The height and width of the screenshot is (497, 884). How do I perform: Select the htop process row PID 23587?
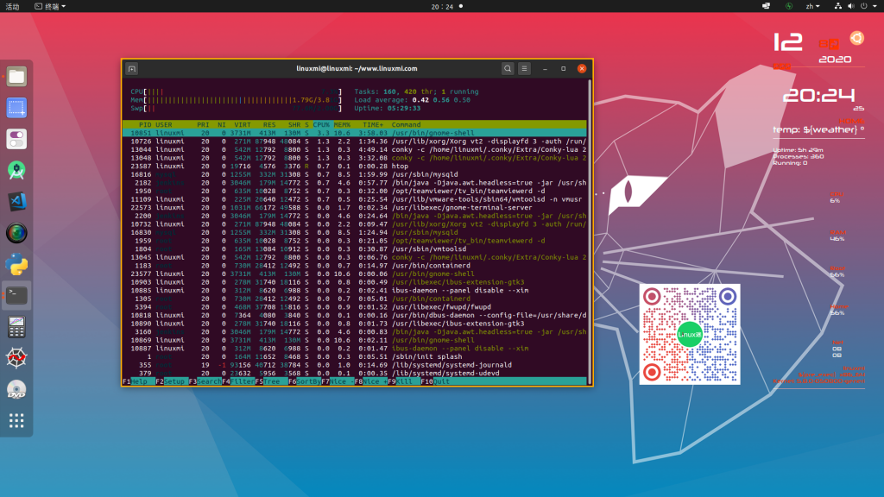355,167
